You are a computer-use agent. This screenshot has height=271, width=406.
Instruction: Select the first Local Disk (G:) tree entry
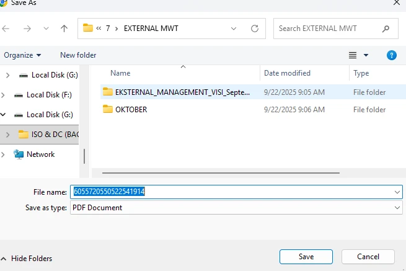pyautogui.click(x=55, y=75)
